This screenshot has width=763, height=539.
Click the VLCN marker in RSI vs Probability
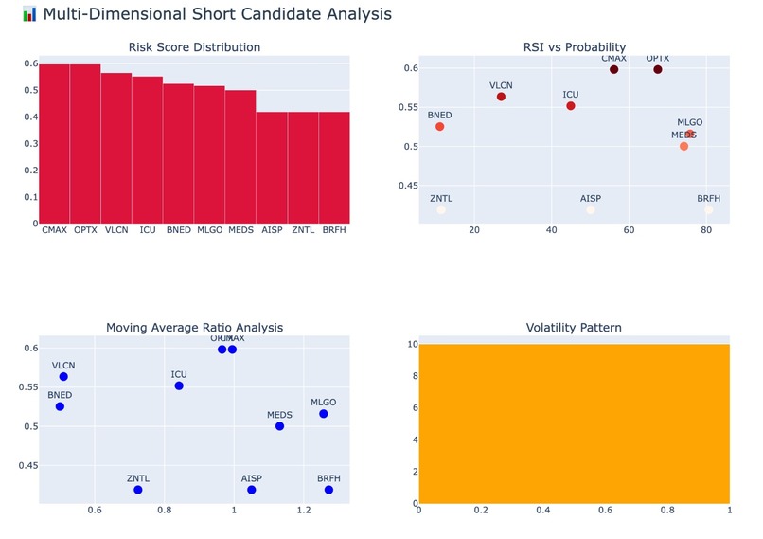coord(501,97)
